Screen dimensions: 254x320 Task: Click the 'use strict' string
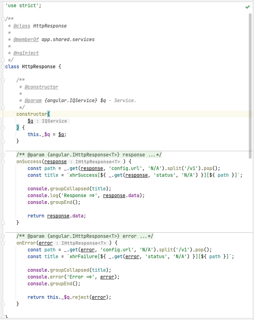click(x=22, y=6)
